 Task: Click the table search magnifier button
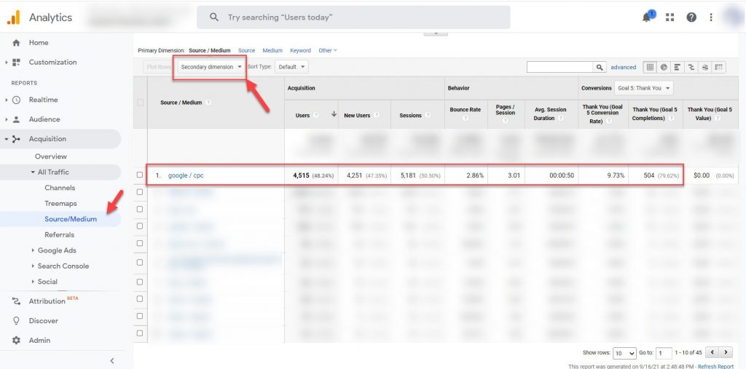(600, 67)
